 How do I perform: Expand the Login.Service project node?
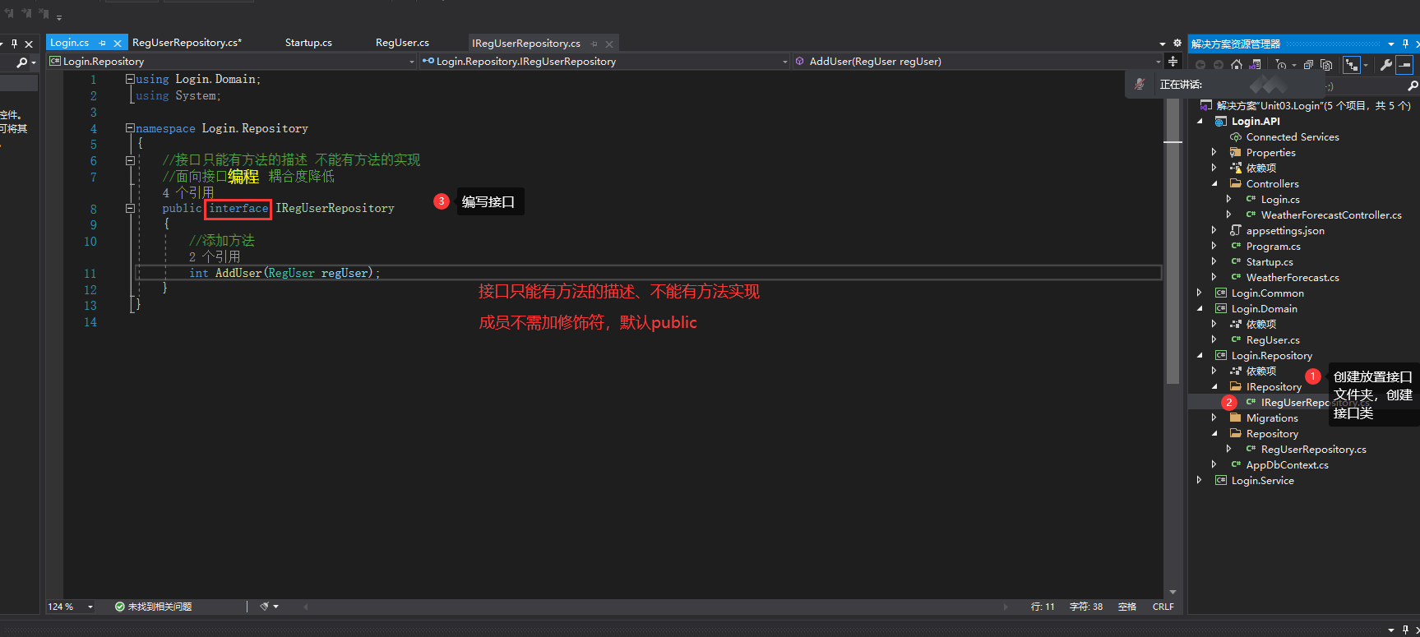click(x=1200, y=480)
